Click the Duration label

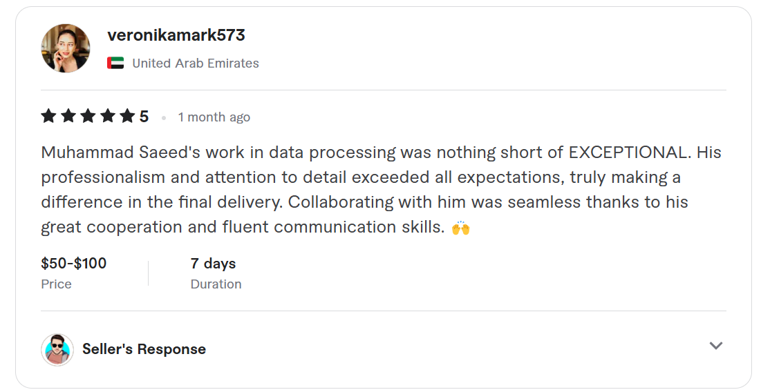click(x=216, y=284)
